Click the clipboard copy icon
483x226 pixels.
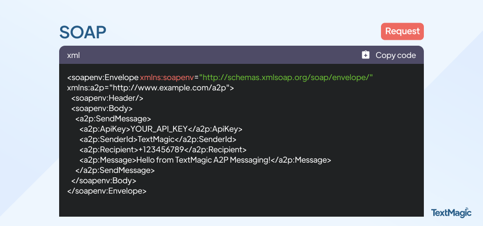pos(365,55)
